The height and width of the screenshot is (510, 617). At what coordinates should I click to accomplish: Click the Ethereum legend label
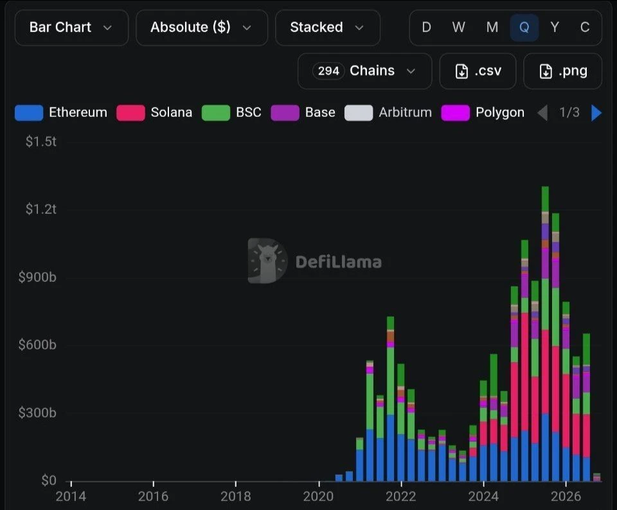click(78, 112)
